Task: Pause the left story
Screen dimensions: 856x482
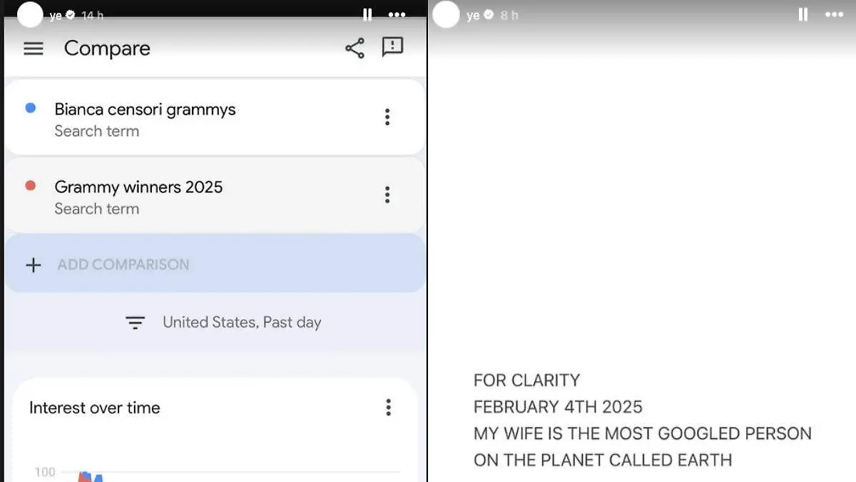Action: [367, 15]
